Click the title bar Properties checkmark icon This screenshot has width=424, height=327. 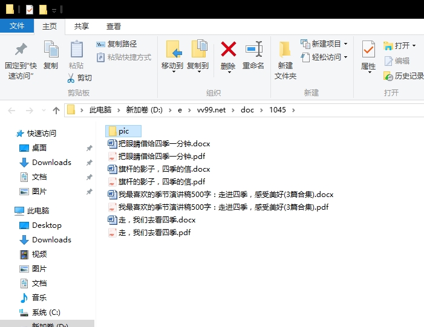click(30, 10)
